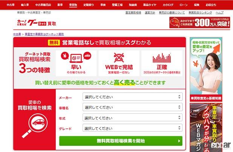Viewport: 233px width, 152px height.
Task: Open the 運営方針 link
Action: 150,13
